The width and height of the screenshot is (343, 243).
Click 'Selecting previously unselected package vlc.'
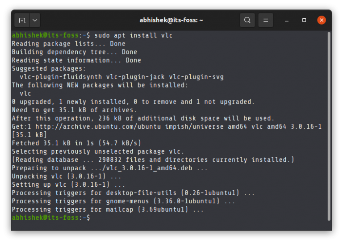98,151
